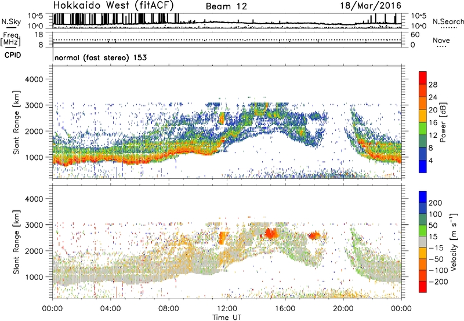464x321 pixels.
Task: Click the '-100' label on velocity colorbar
Action: coord(438,271)
